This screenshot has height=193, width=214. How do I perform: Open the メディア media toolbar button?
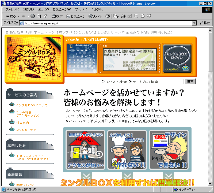(x=95, y=16)
